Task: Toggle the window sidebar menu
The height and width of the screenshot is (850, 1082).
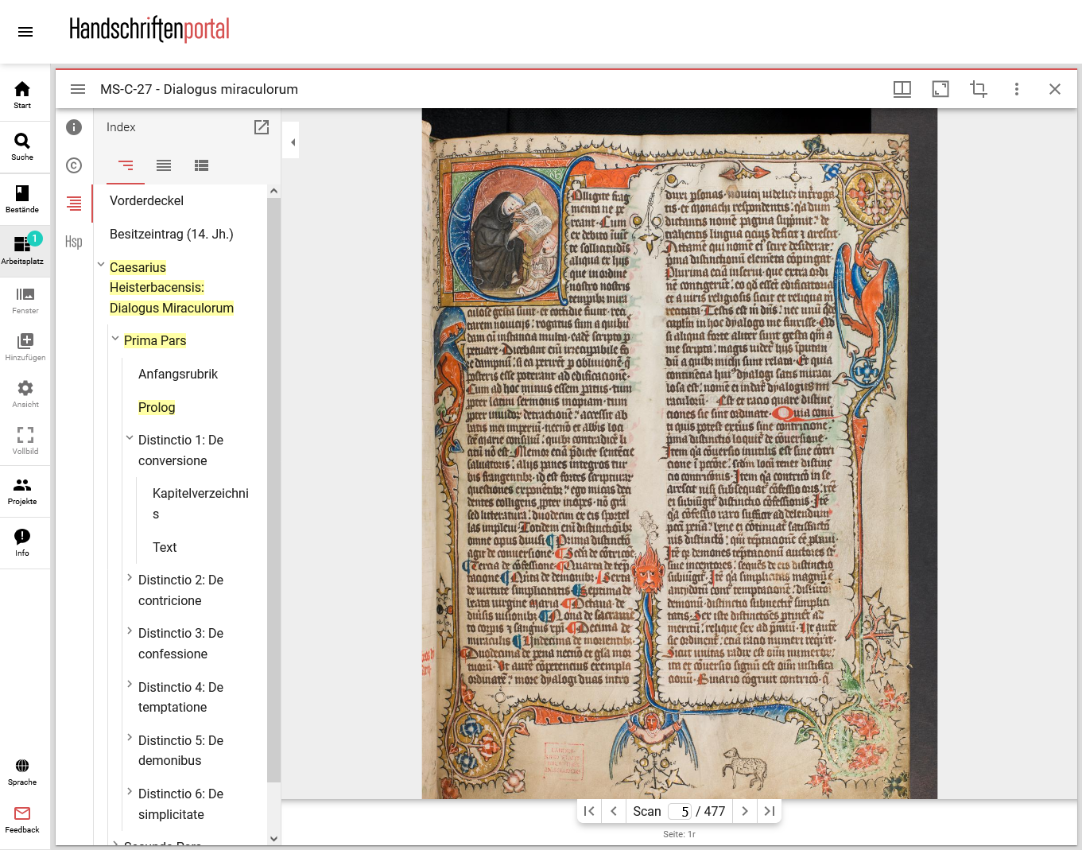Action: (x=78, y=89)
